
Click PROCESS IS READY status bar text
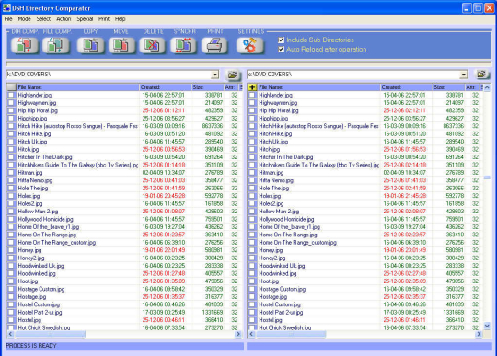point(31,346)
